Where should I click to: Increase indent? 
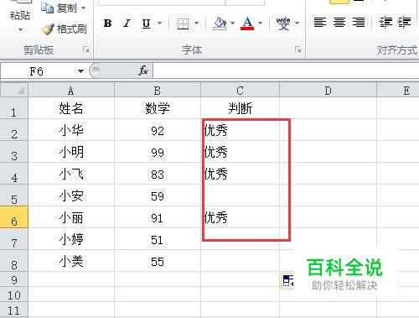pos(405,23)
